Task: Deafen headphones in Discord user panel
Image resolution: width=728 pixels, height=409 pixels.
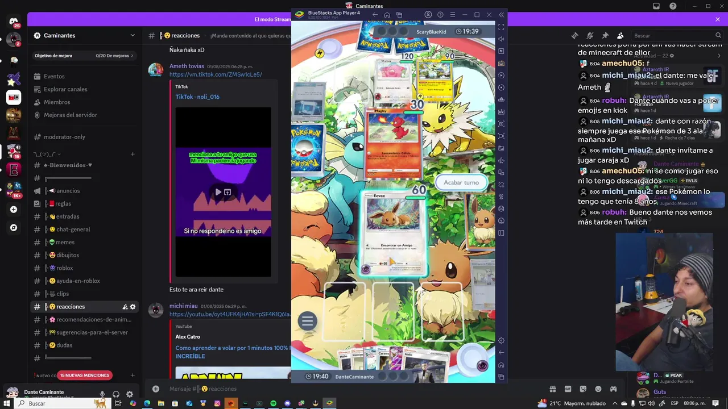Action: 116,394
